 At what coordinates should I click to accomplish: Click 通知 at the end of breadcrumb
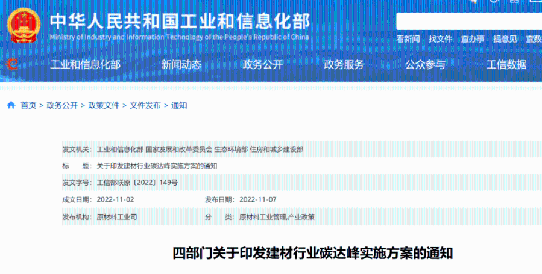click(179, 105)
